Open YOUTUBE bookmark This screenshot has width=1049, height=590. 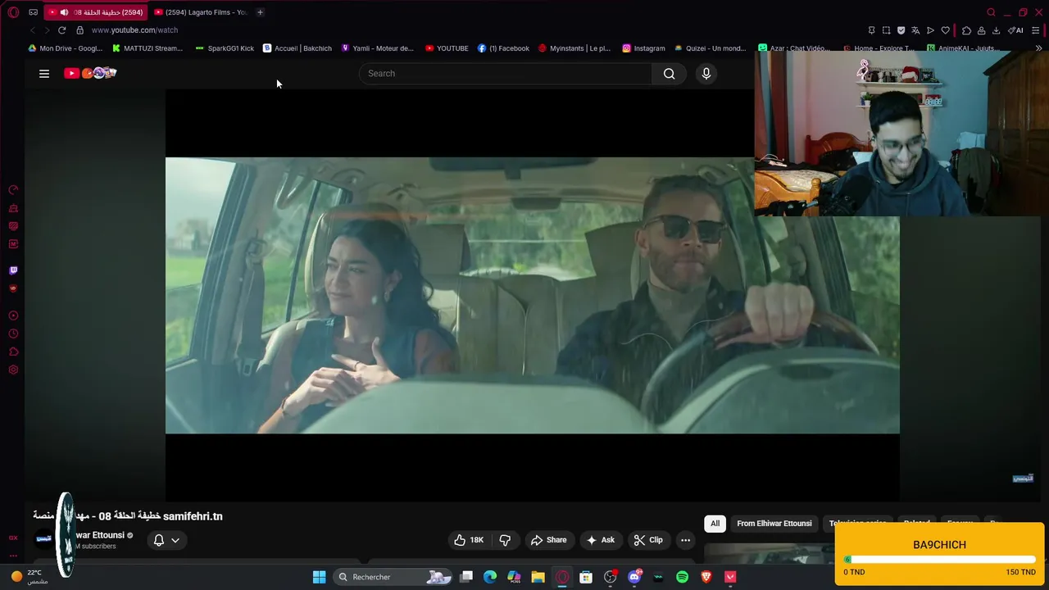447,48
